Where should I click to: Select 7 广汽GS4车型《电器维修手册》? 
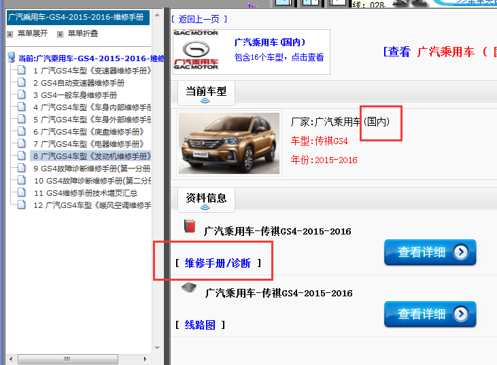click(88, 144)
